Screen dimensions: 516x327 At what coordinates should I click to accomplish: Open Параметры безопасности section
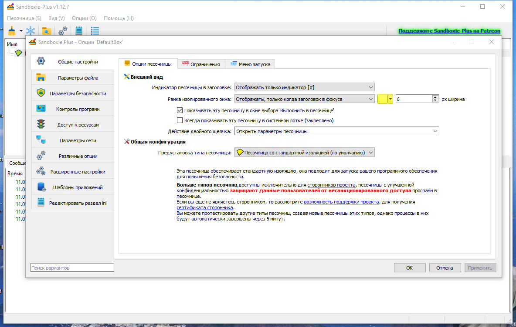[x=72, y=93]
